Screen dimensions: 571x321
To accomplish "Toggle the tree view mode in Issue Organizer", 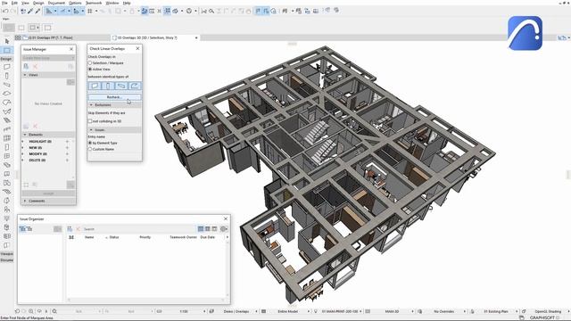I will (x=22, y=229).
